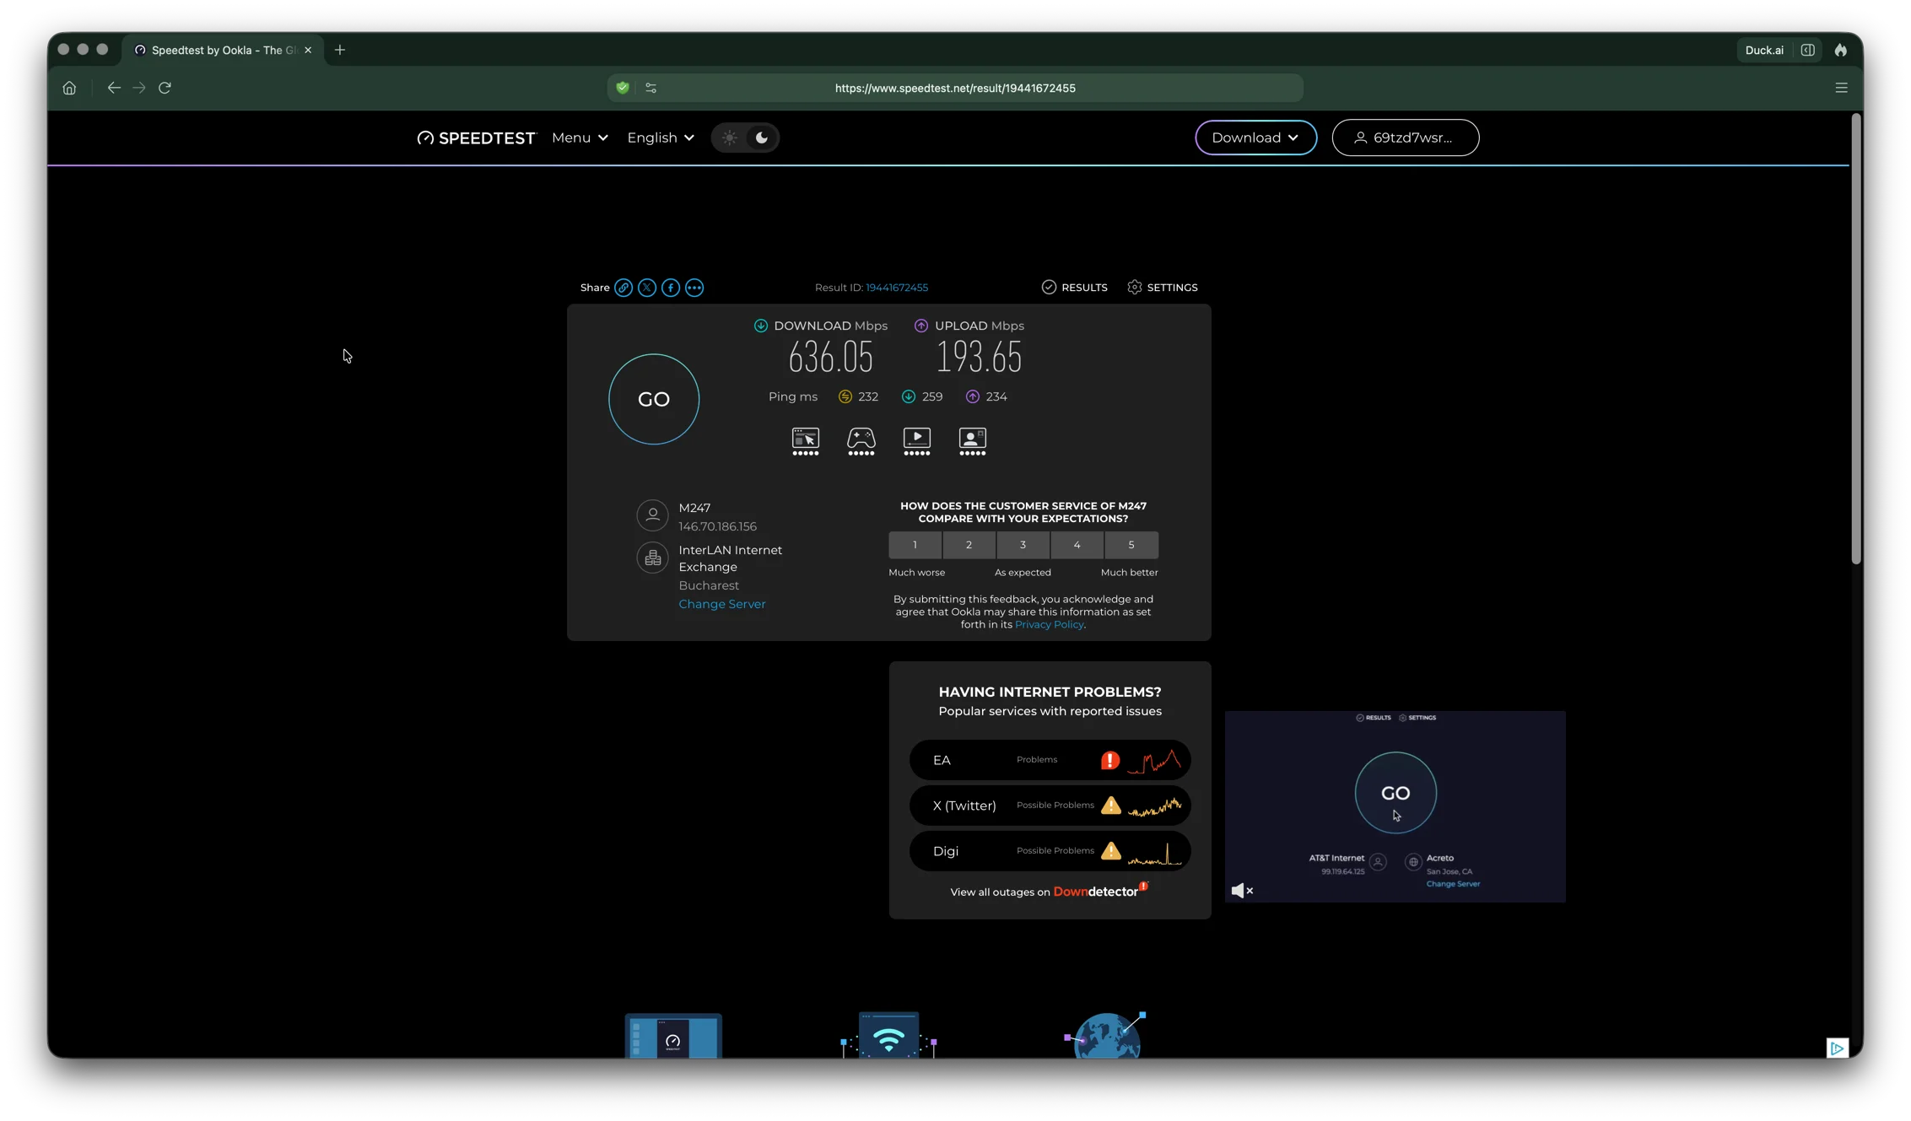This screenshot has height=1121, width=1911.
Task: Click the M247 provider user icon
Action: [652, 515]
